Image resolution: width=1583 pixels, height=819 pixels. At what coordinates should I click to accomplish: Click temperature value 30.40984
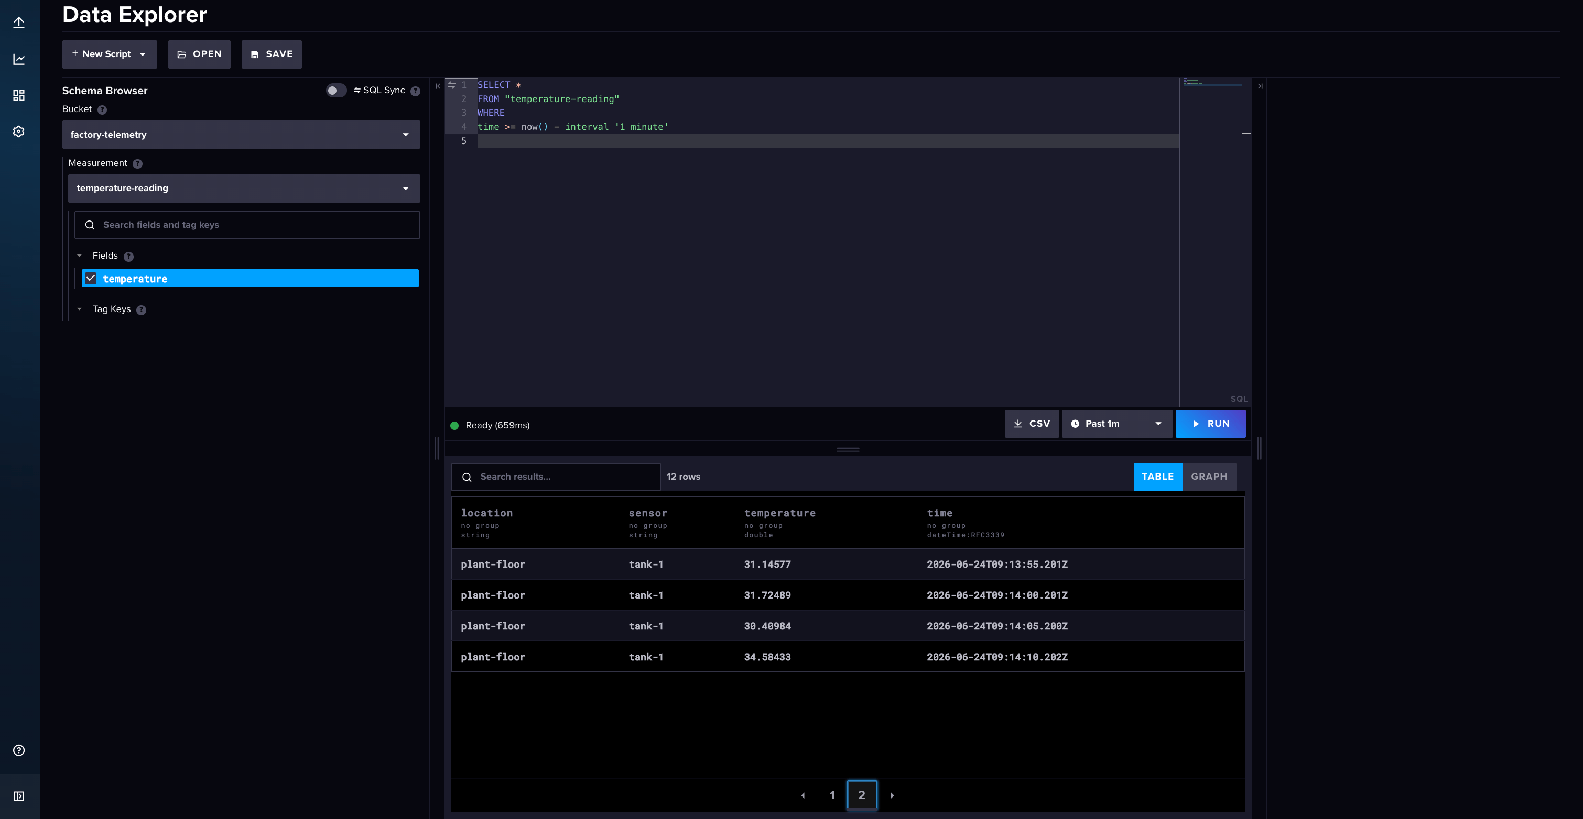click(767, 626)
